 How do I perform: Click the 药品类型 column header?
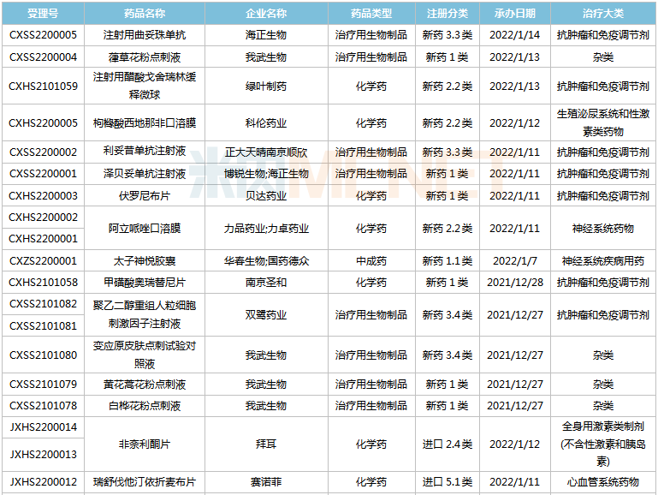tap(370, 15)
